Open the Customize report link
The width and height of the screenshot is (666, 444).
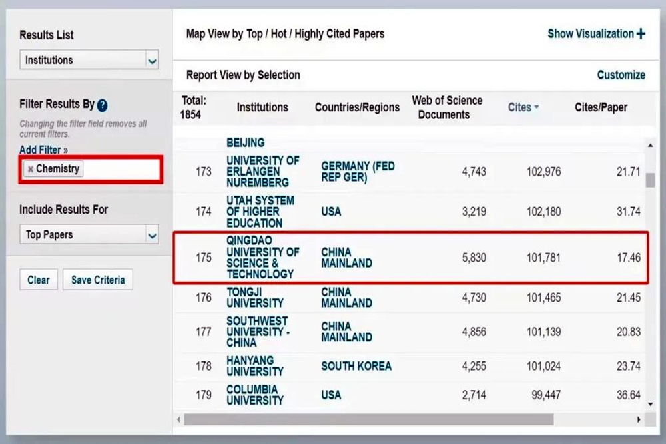pos(621,75)
